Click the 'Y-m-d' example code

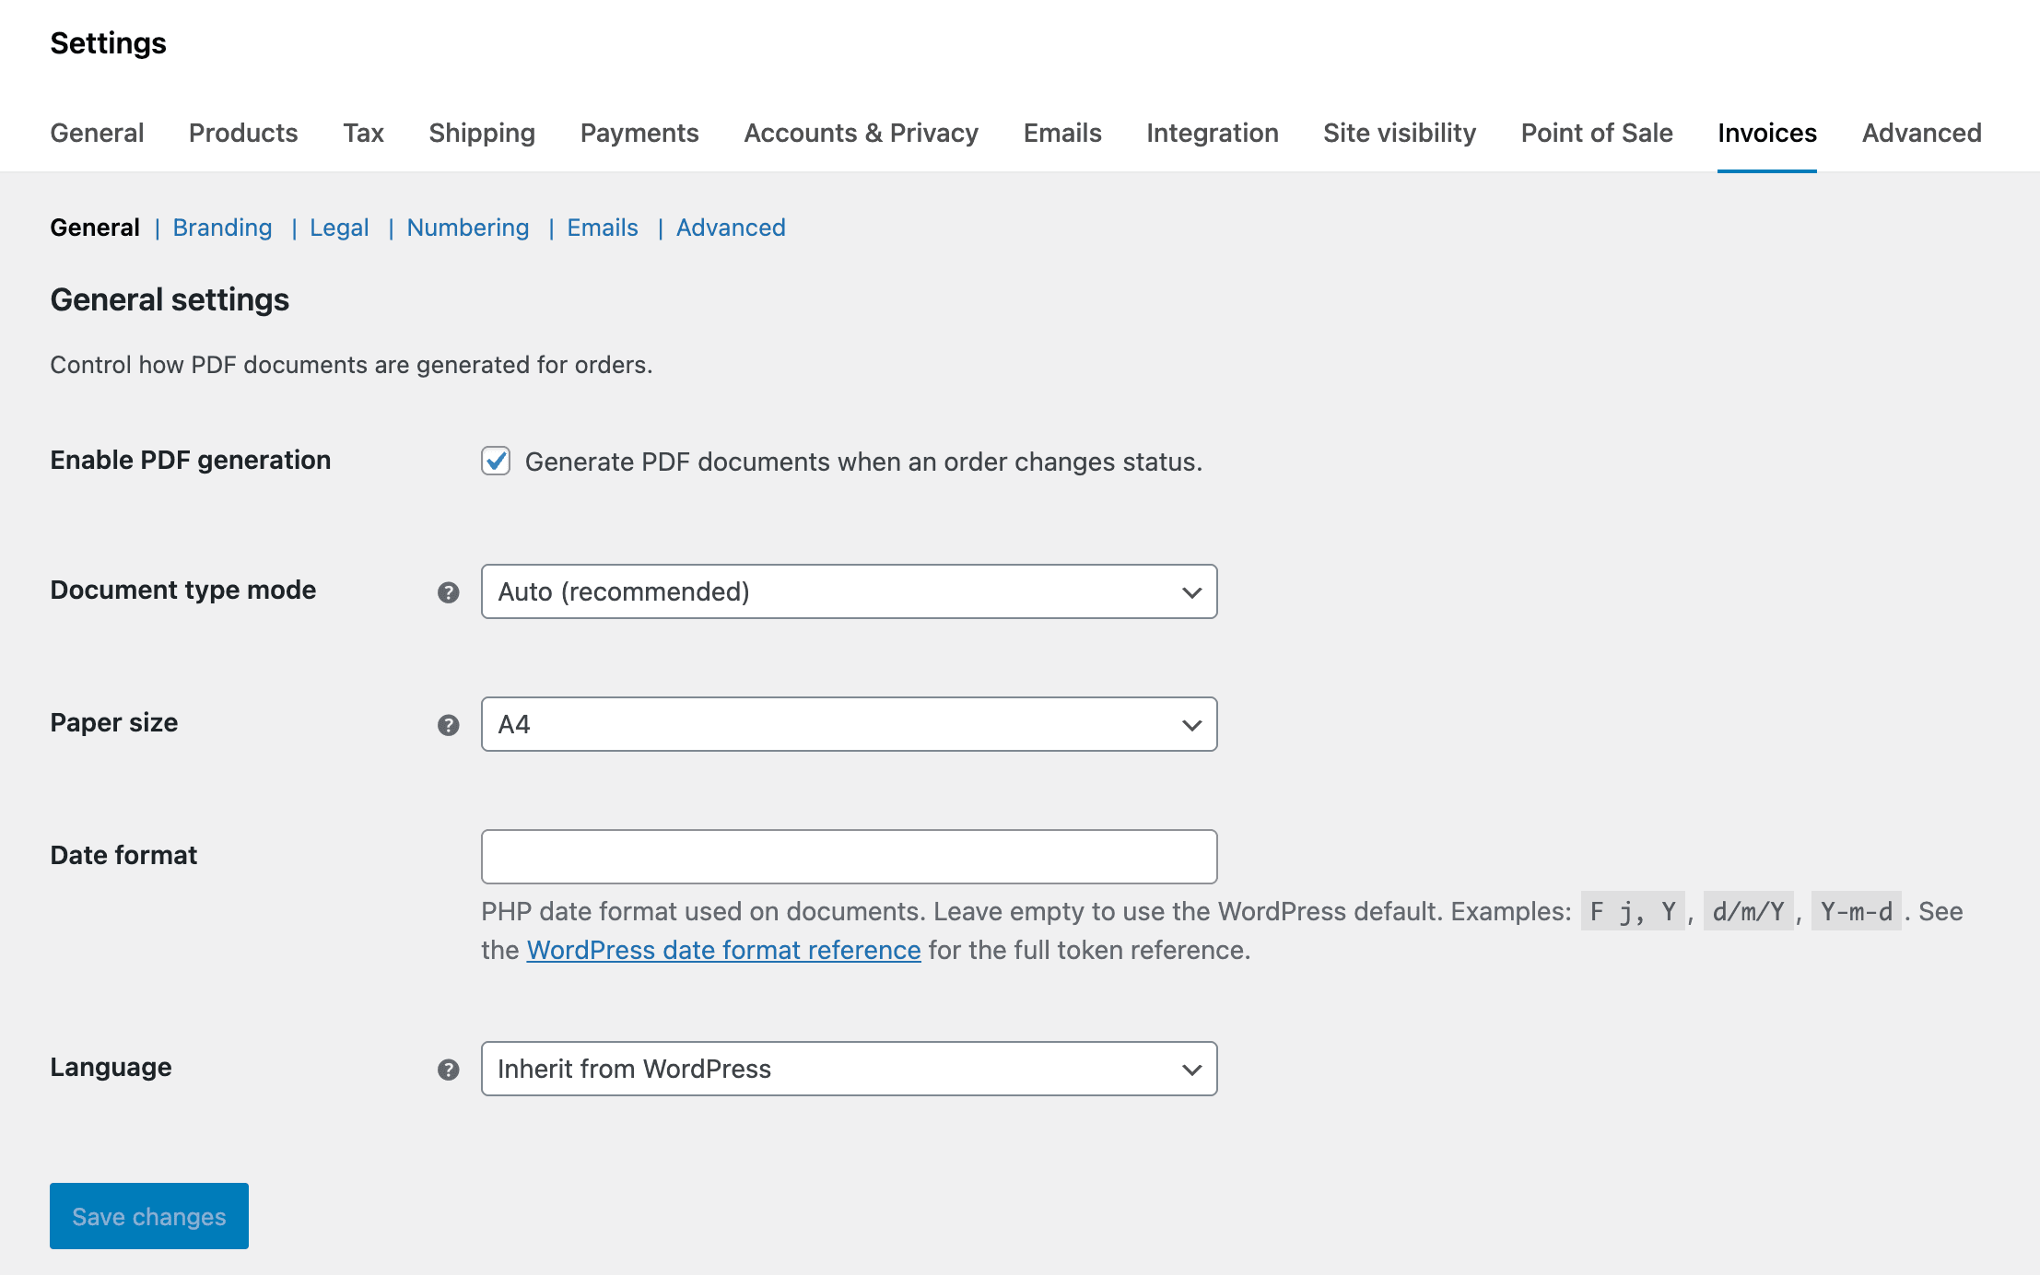click(x=1856, y=911)
